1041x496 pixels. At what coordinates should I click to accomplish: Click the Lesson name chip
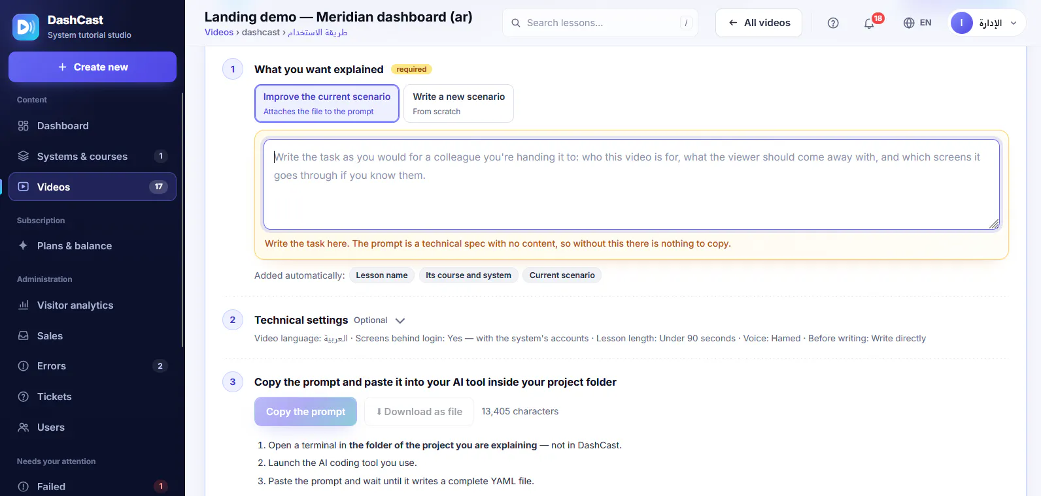click(382, 275)
